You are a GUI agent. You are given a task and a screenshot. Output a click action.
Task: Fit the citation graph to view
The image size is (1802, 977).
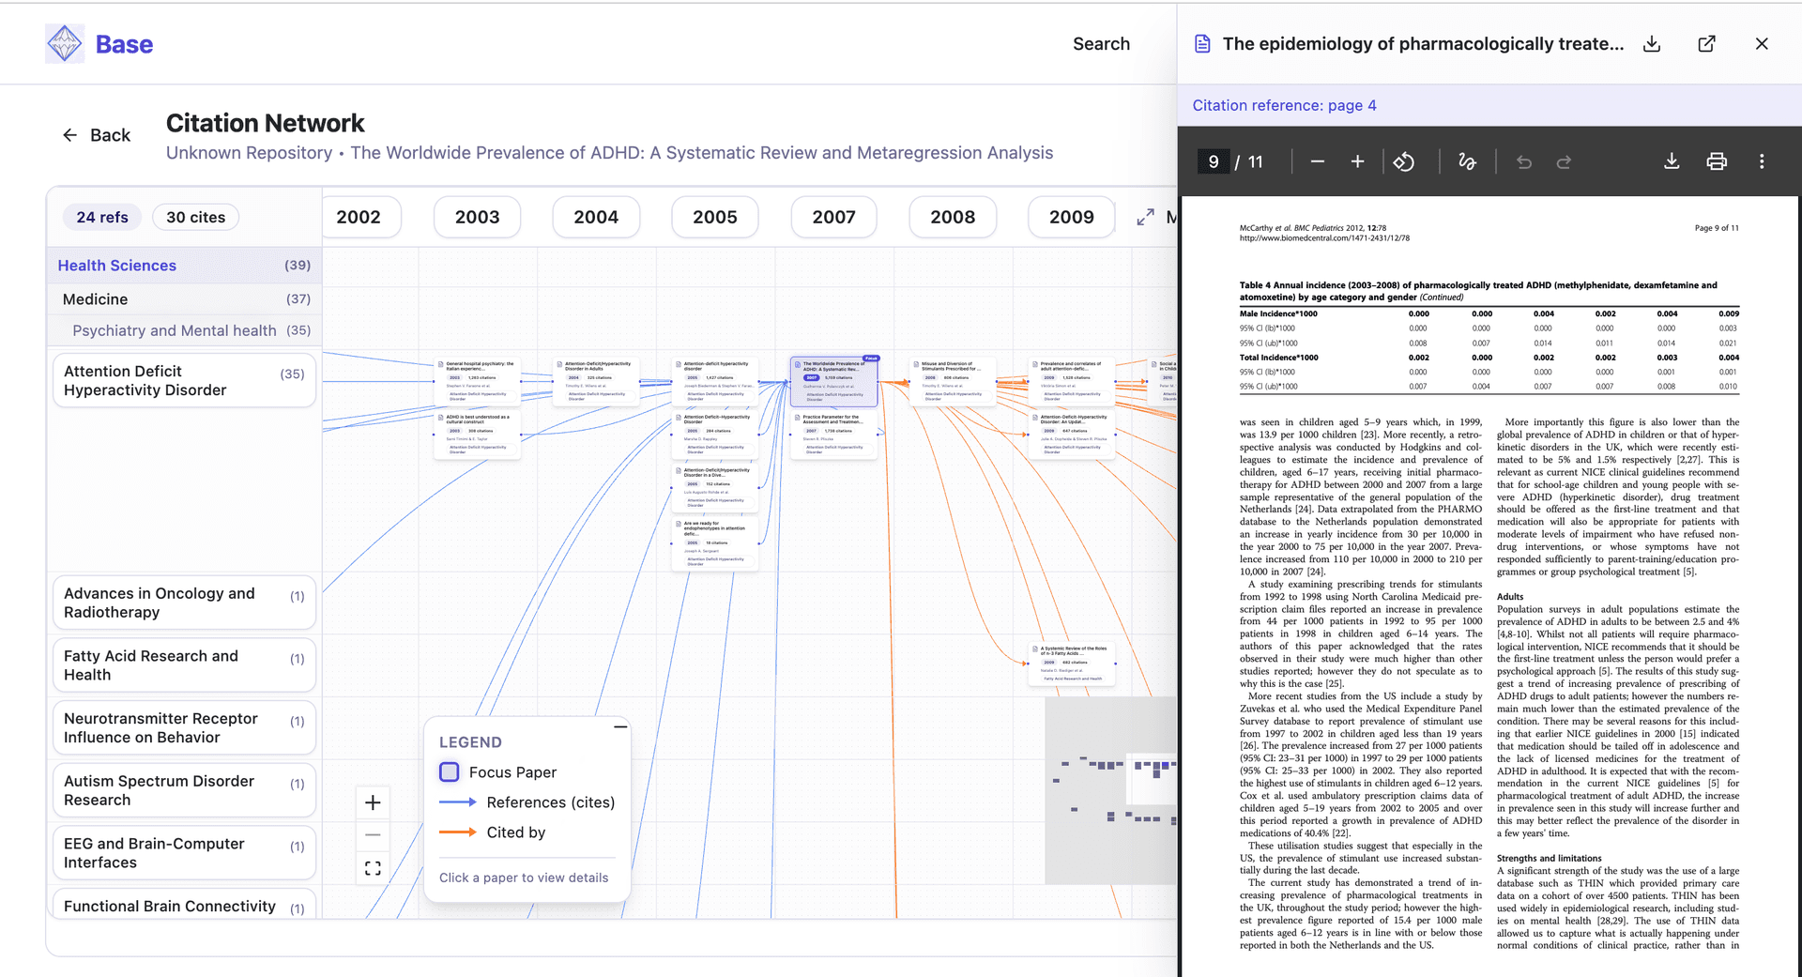373,868
